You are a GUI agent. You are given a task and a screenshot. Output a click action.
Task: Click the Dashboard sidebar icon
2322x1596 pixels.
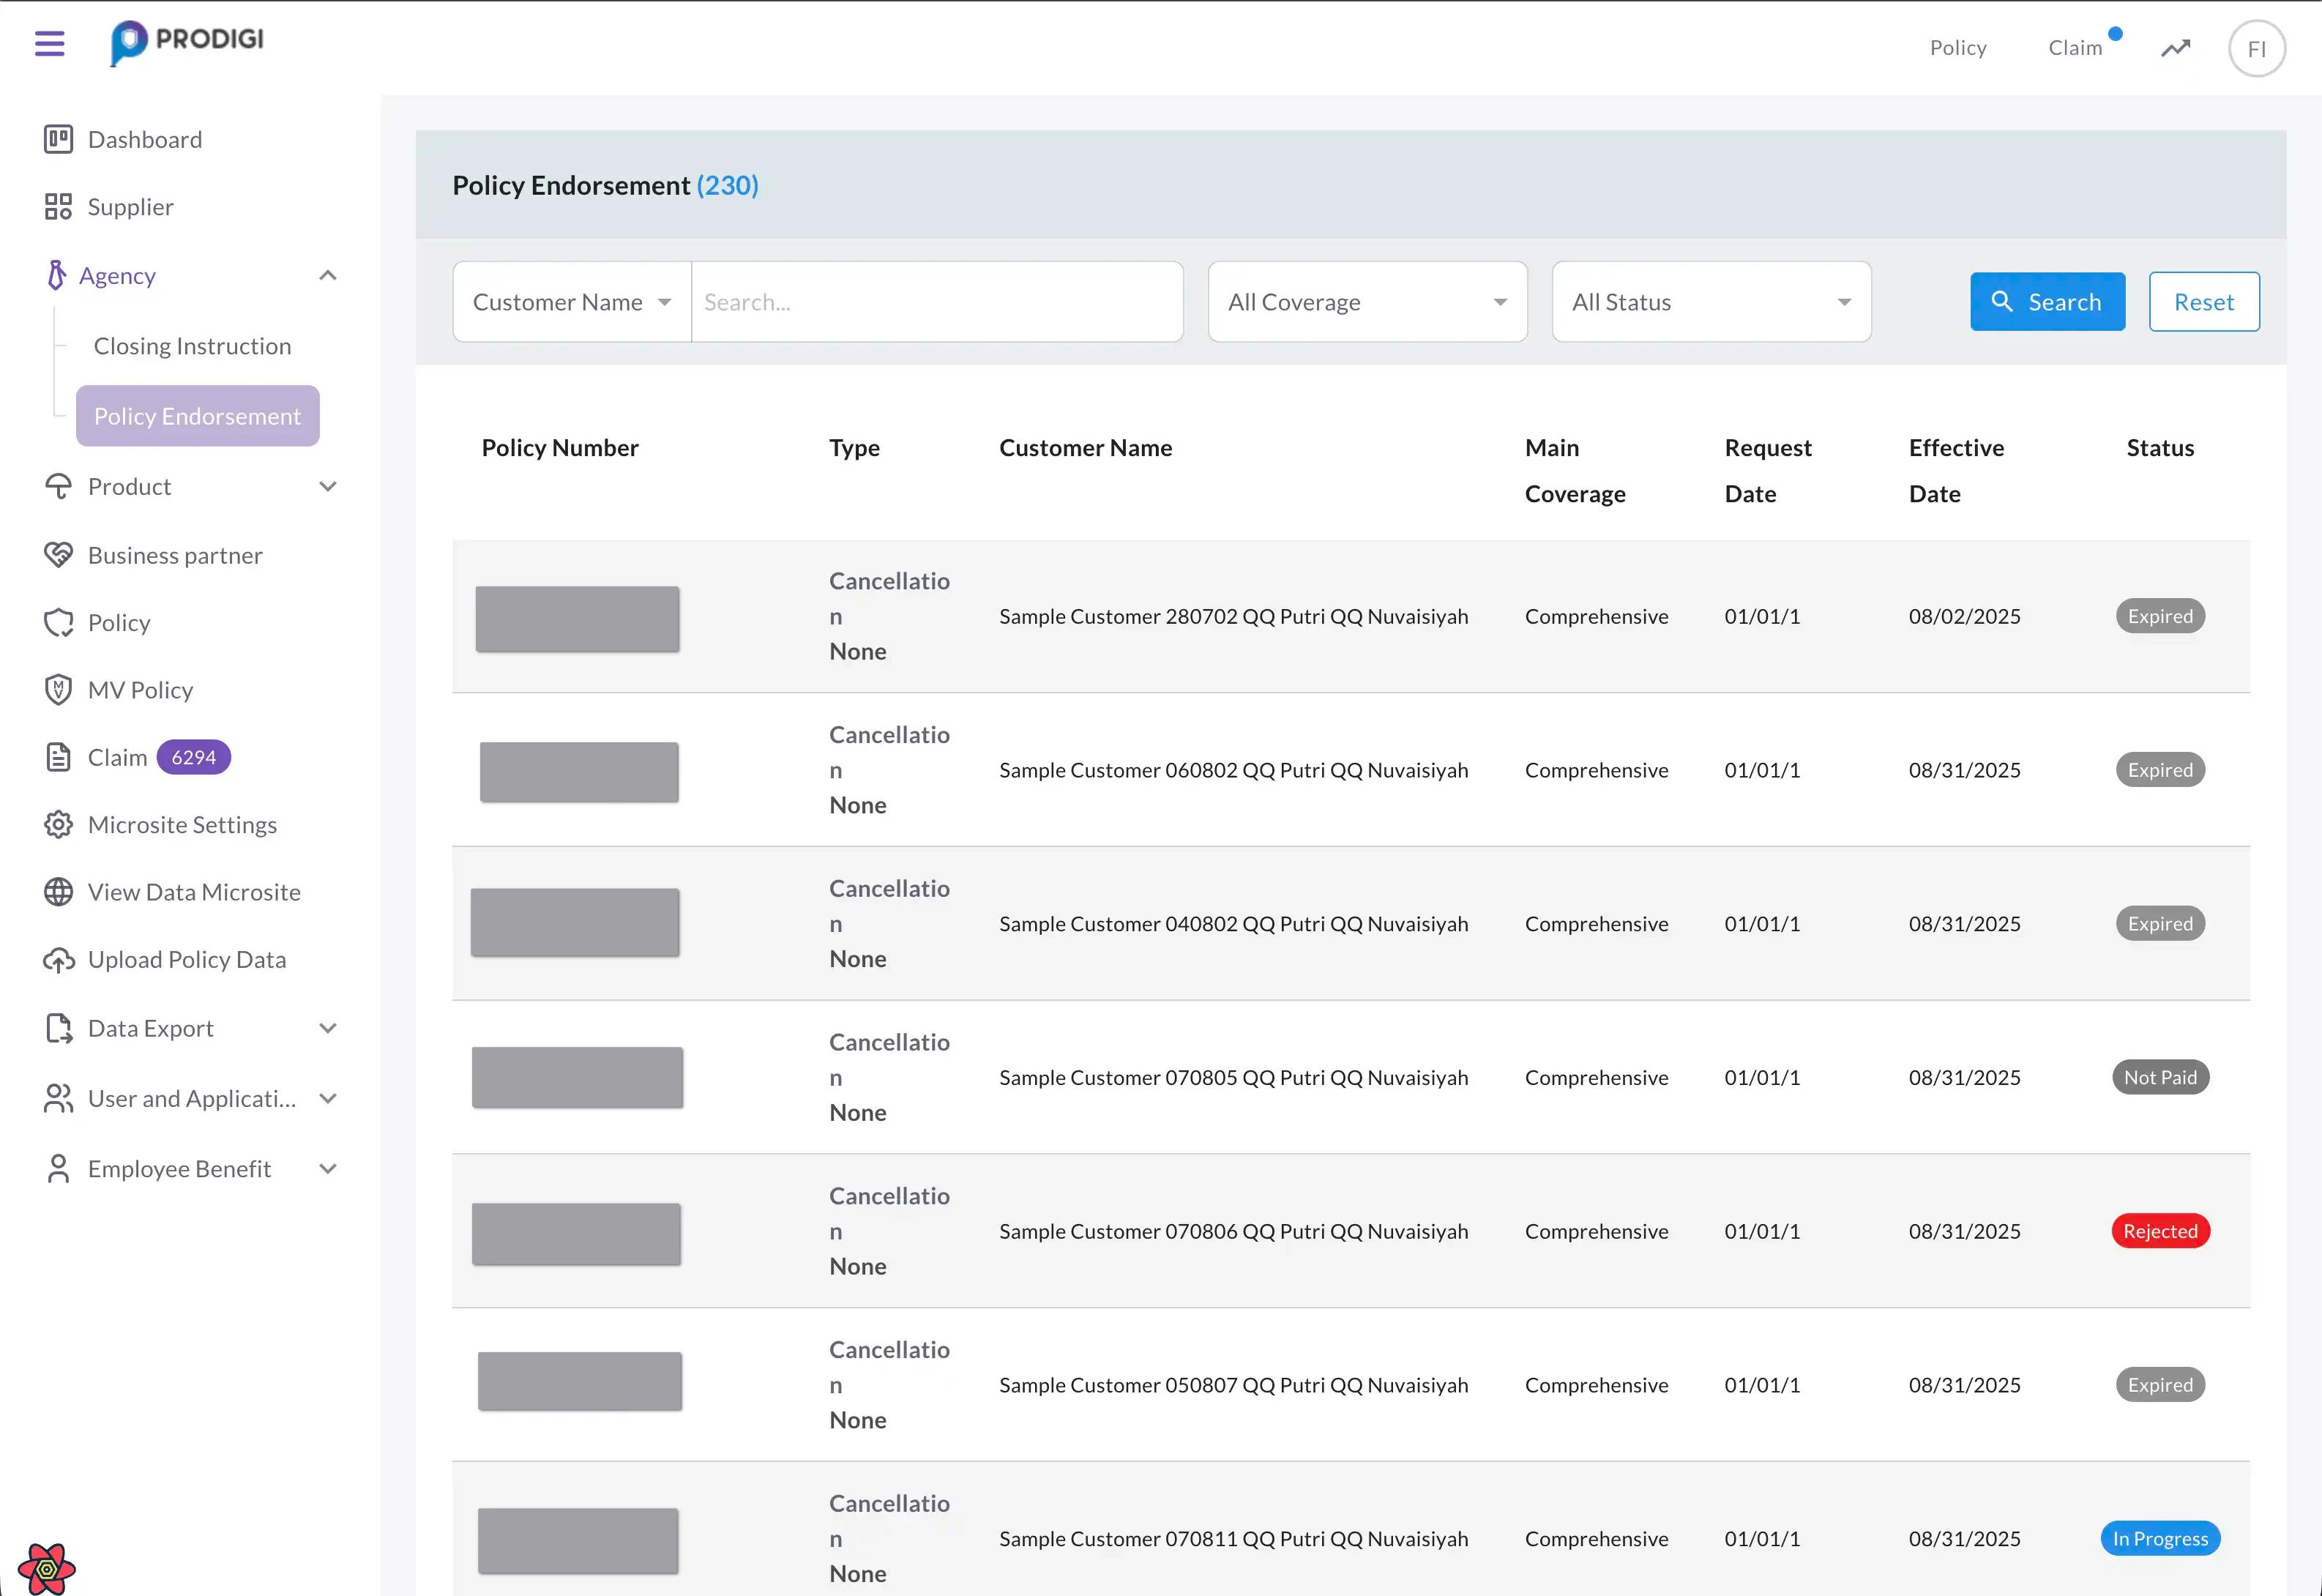coord(58,139)
